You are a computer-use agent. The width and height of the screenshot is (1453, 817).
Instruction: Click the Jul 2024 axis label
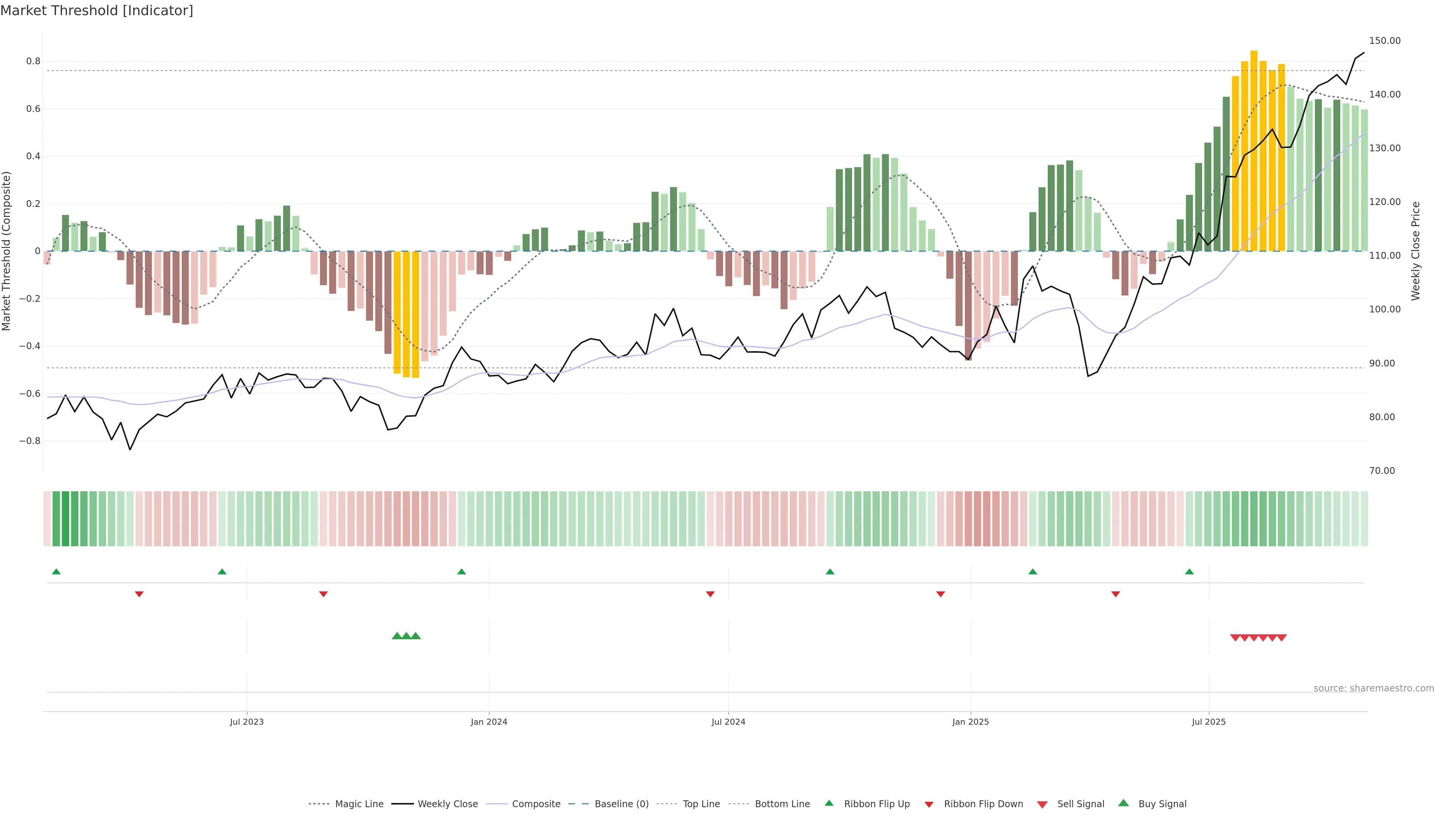click(728, 722)
